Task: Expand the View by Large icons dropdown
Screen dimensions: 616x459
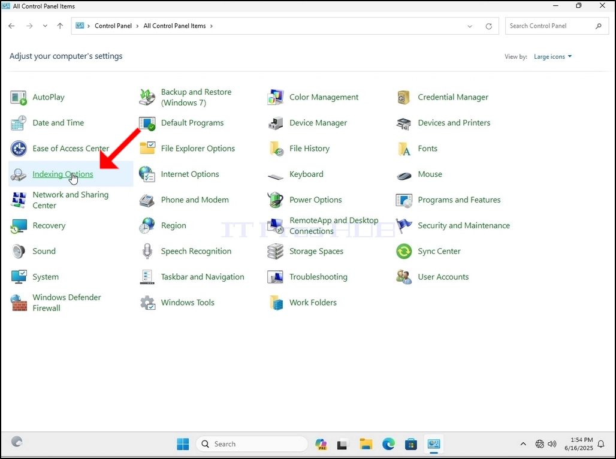Action: 552,56
